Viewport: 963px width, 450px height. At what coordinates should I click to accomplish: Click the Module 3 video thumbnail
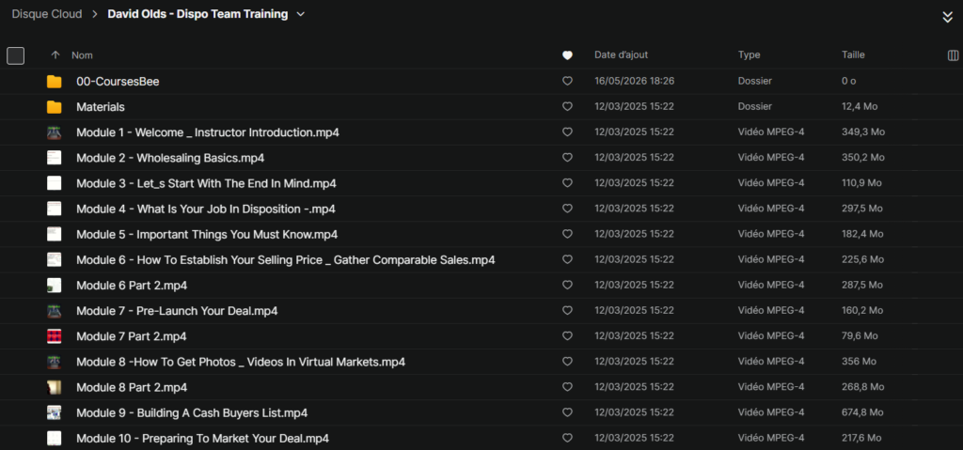[54, 183]
